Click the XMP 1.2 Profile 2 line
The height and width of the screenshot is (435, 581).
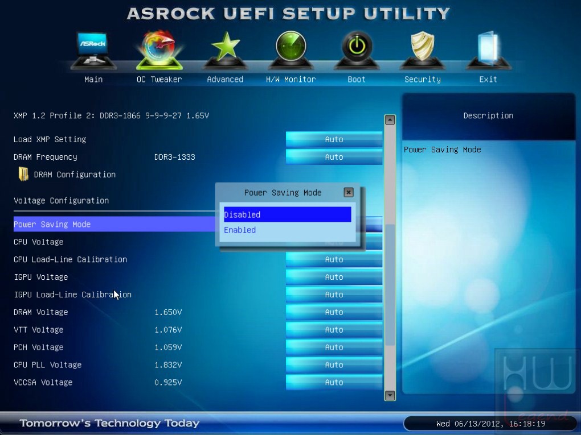(111, 115)
